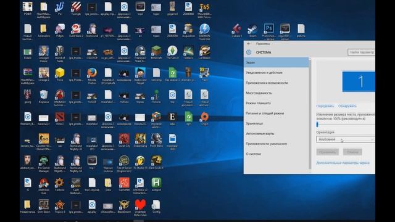Open the Minecraft desktop icon
The width and height of the screenshot is (395, 222).
pos(156,52)
